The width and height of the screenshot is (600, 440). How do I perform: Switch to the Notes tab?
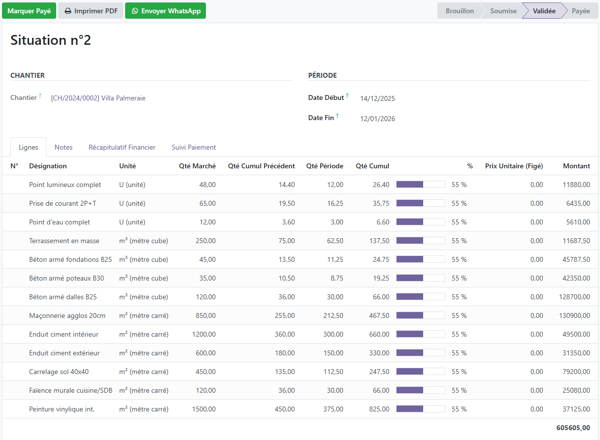click(x=64, y=147)
